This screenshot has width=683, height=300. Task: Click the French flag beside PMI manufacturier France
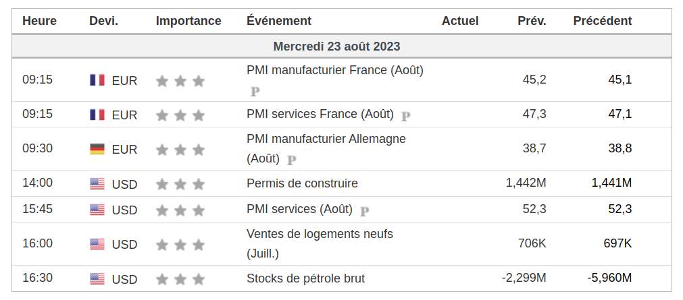tap(97, 80)
